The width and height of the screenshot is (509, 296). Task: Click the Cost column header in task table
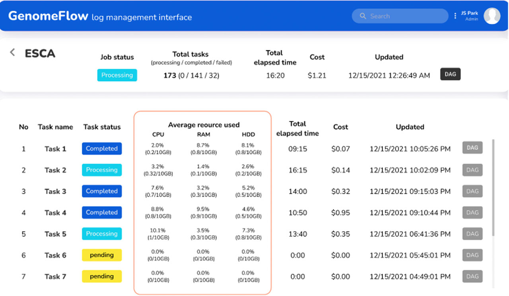point(340,127)
